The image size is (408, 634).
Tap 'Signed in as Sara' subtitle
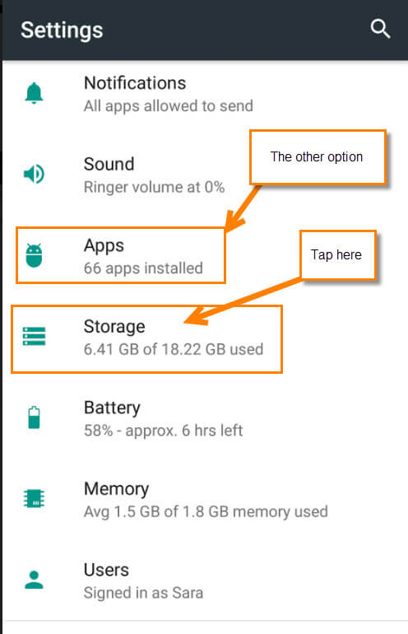[143, 593]
